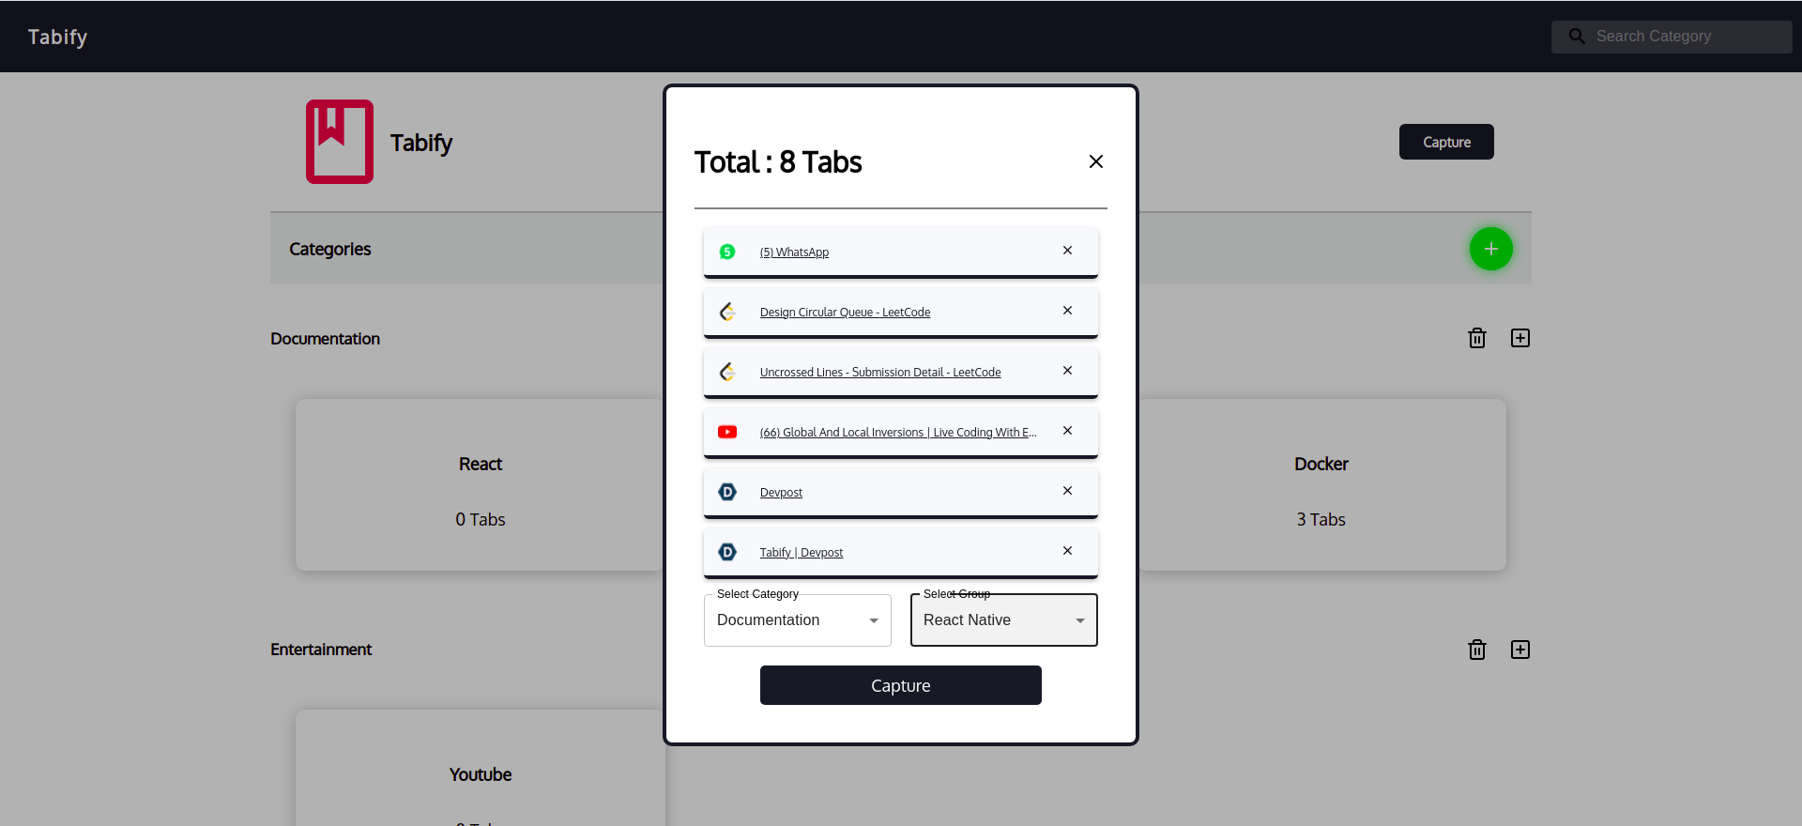Click the Tabify bookmark logo
The height and width of the screenshot is (826, 1802).
[340, 142]
